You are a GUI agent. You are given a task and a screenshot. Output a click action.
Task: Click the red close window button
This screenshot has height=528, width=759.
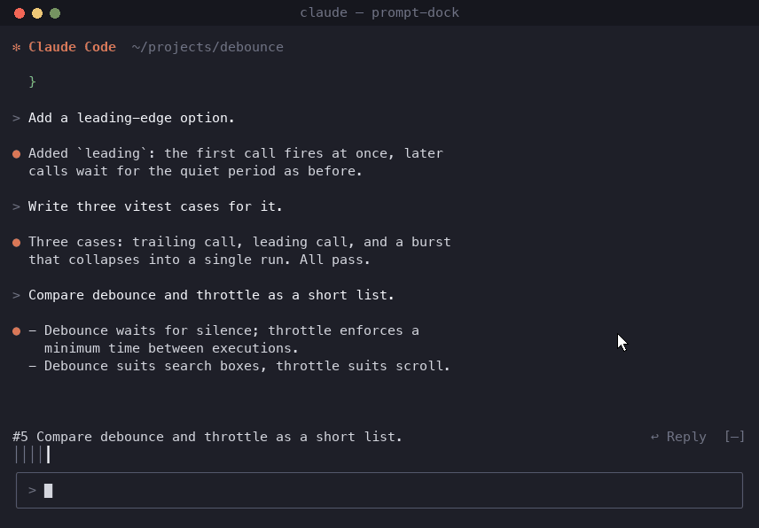click(20, 13)
